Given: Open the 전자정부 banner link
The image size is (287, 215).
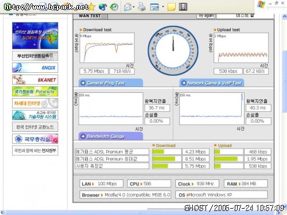Looking at the screenshot, I should 35,151.
